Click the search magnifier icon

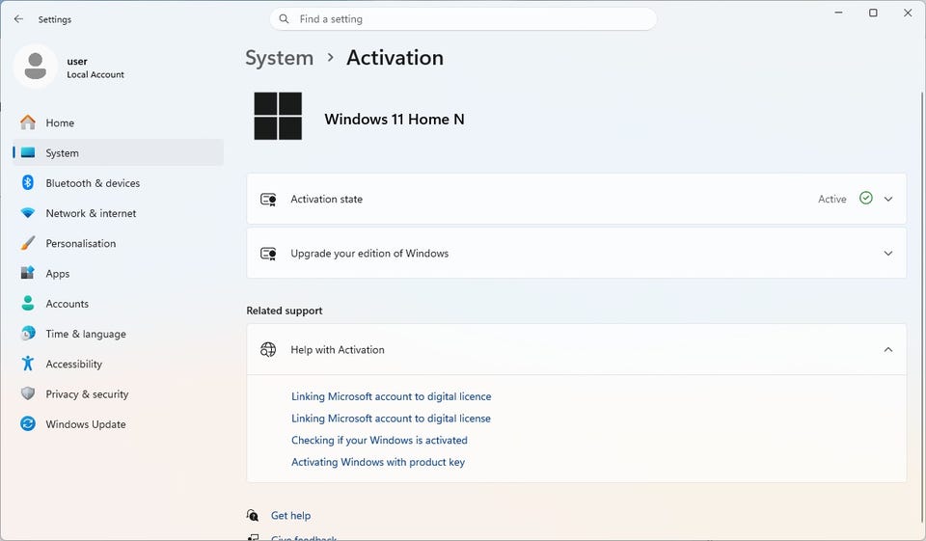coord(284,19)
